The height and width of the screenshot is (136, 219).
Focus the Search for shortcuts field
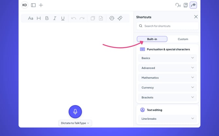click(x=167, y=26)
